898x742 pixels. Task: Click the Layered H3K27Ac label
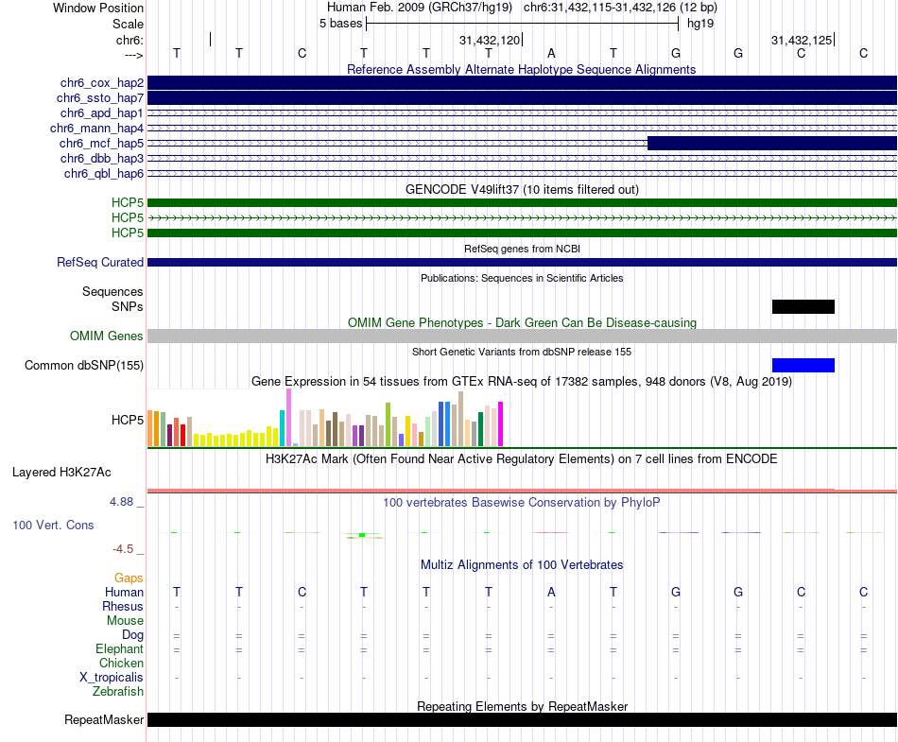[x=61, y=473]
